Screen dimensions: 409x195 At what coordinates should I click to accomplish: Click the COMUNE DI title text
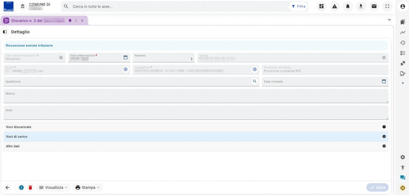[x=40, y=4]
